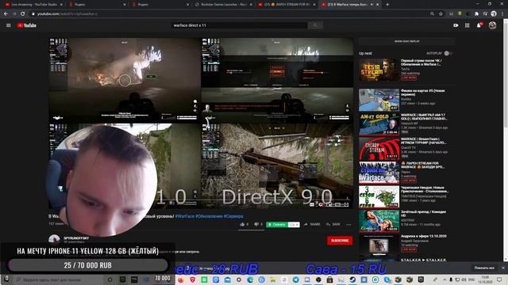508x285 pixels.
Task: Open the 3 сезон 6 серия thumbnail
Action: 379,196
